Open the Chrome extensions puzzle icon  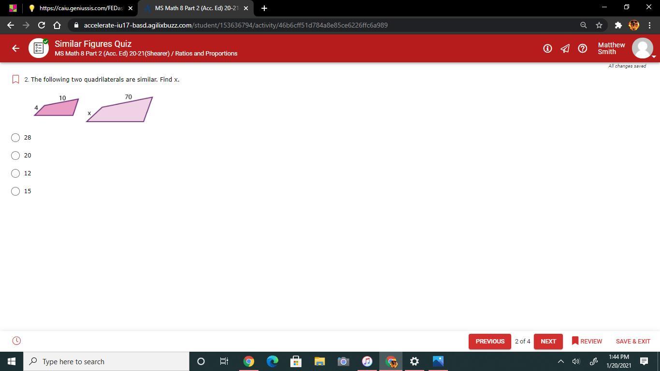click(618, 25)
